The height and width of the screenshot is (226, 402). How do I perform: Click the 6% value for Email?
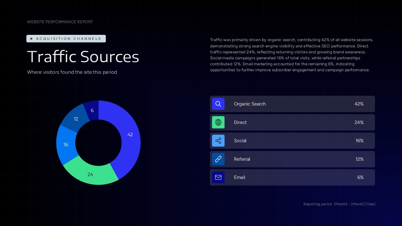coord(361,177)
